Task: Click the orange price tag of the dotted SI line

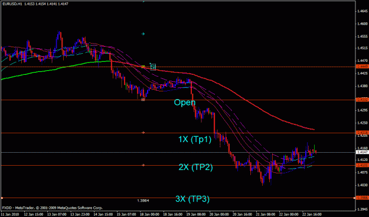Action: pos(363,67)
